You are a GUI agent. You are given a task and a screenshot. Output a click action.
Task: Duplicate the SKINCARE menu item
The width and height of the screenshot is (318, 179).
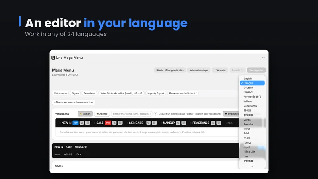(x=148, y=123)
